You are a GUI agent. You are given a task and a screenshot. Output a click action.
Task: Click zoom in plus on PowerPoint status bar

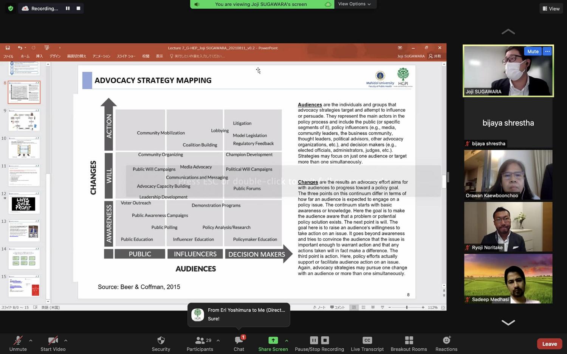point(423,308)
